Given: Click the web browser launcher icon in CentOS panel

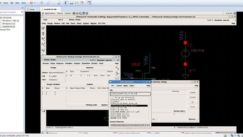Looking at the screenshot, I should [x=74, y=13].
